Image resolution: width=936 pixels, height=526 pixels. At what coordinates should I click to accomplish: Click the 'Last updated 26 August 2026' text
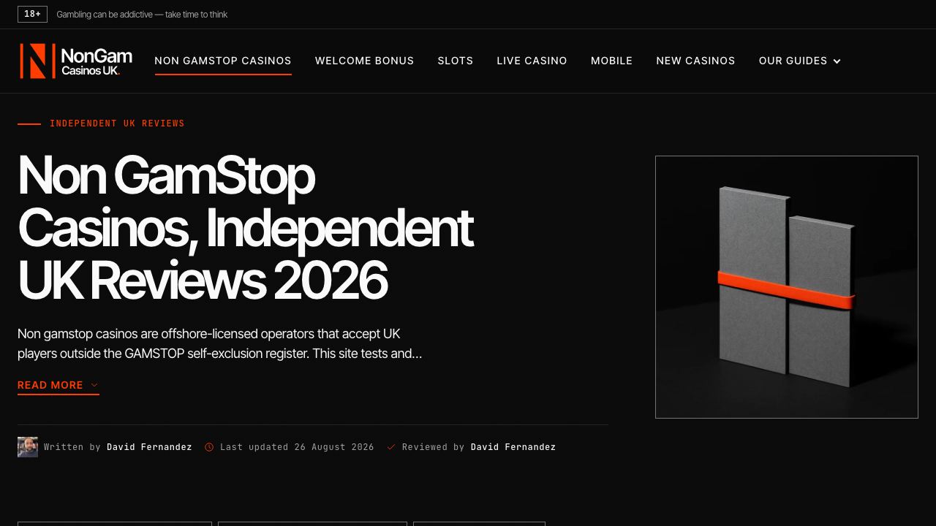pos(297,447)
